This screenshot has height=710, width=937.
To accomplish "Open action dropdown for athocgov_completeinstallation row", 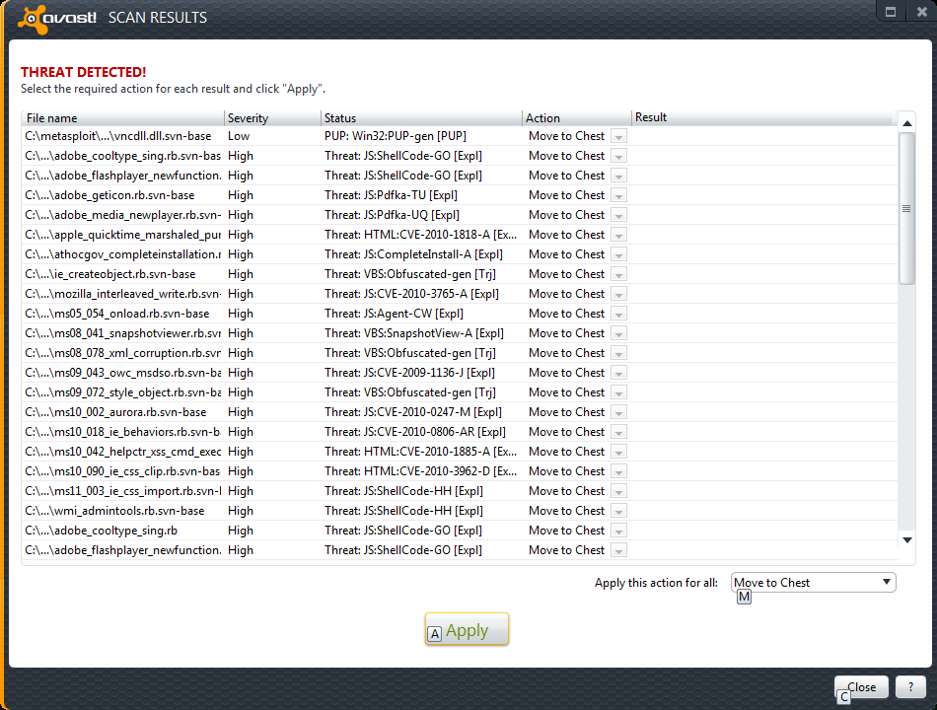I will click(619, 255).
